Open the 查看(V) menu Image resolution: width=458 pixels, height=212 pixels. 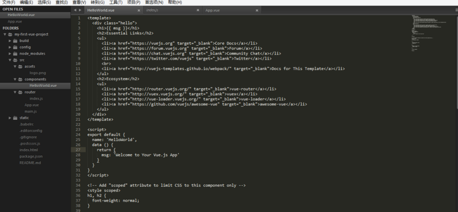coord(79,2)
